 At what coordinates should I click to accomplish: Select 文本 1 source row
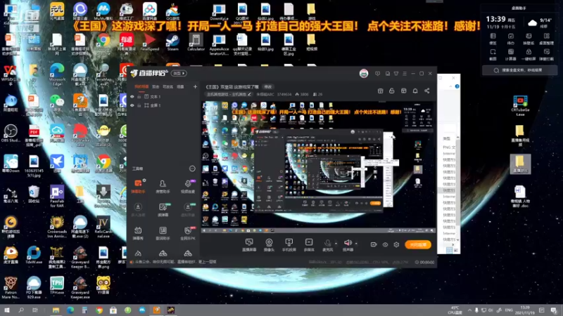coord(164,97)
